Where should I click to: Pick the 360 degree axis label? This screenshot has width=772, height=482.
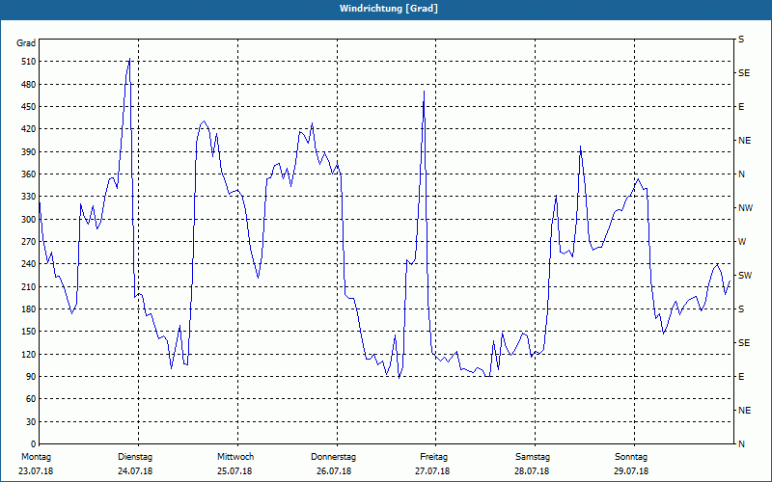pyautogui.click(x=28, y=174)
